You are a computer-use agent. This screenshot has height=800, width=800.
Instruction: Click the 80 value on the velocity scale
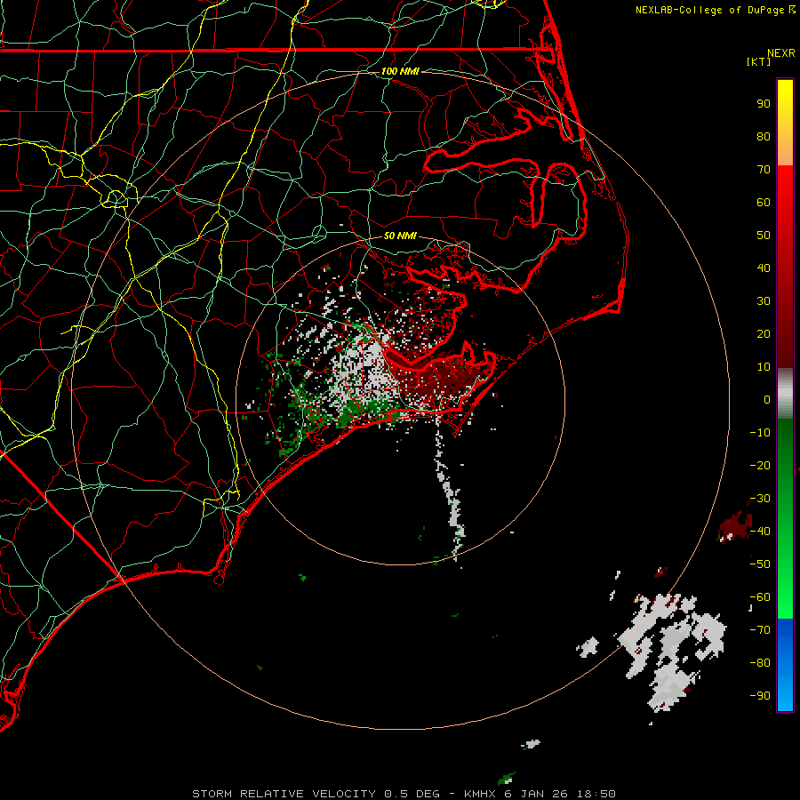click(764, 137)
